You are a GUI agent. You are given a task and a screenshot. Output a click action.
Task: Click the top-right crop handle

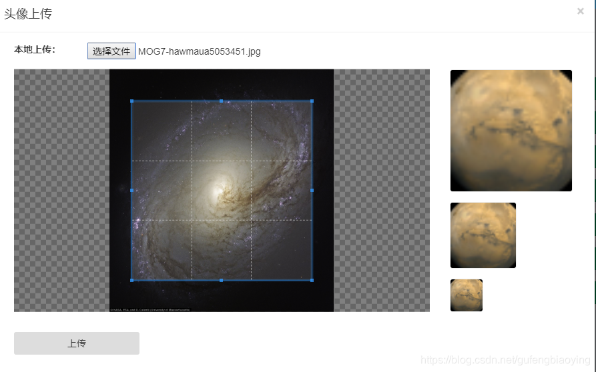point(312,101)
